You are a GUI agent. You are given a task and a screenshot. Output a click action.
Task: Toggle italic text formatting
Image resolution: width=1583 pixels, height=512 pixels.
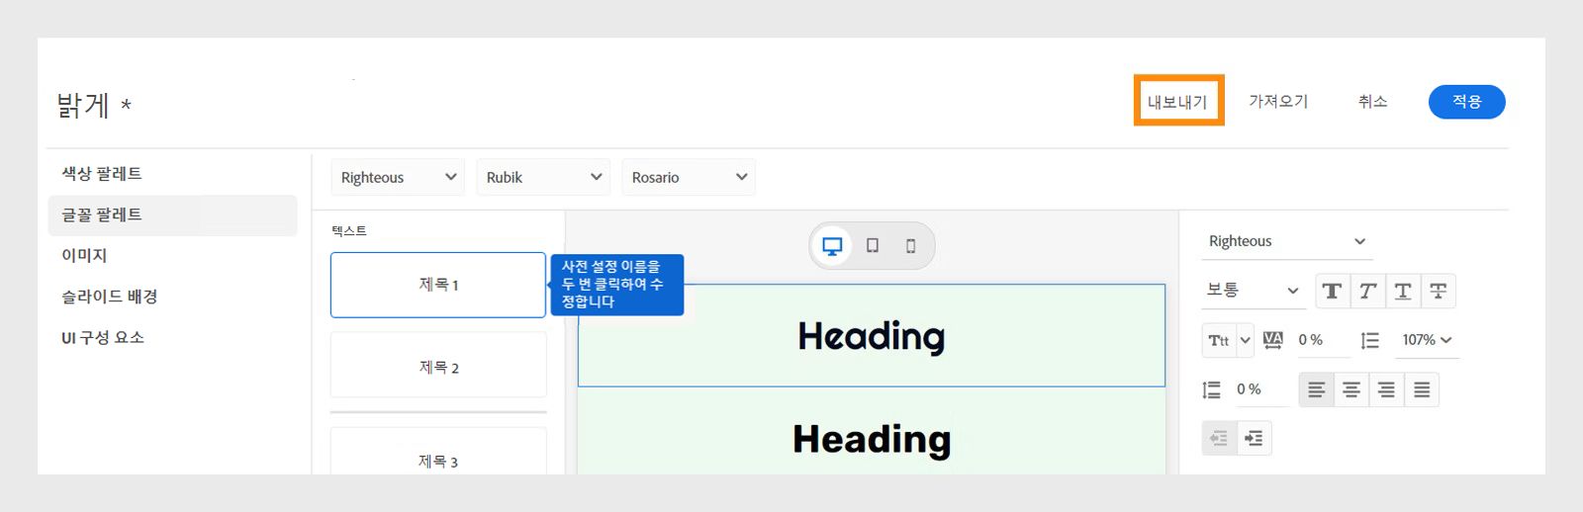(x=1367, y=291)
